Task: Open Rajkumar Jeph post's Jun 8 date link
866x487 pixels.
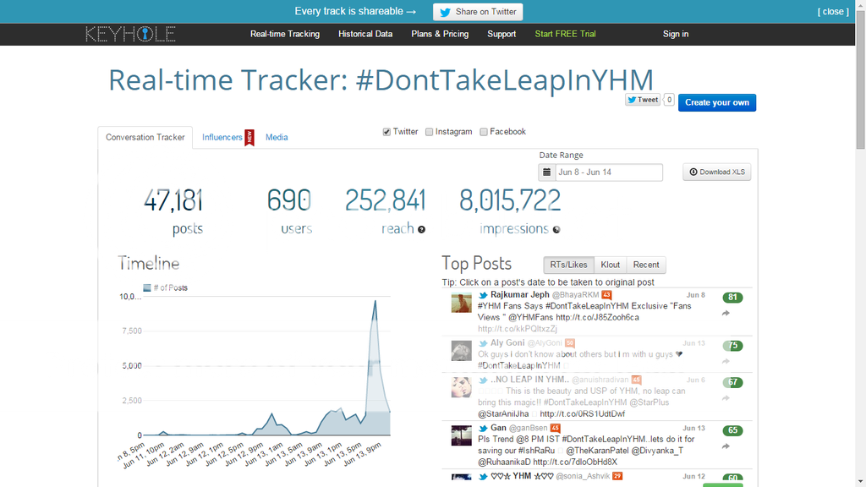Action: [695, 295]
